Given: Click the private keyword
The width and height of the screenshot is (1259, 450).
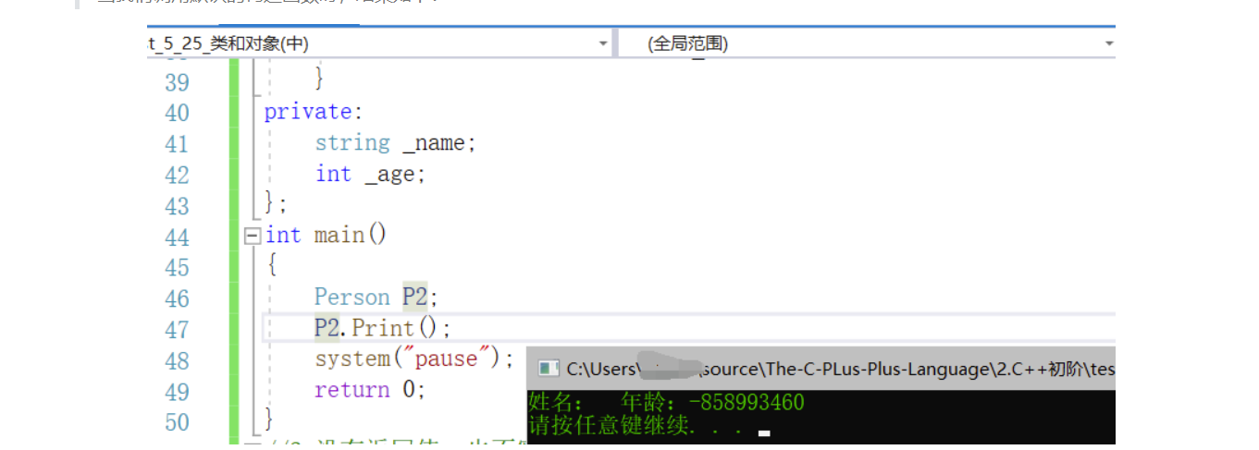Looking at the screenshot, I should click(308, 112).
